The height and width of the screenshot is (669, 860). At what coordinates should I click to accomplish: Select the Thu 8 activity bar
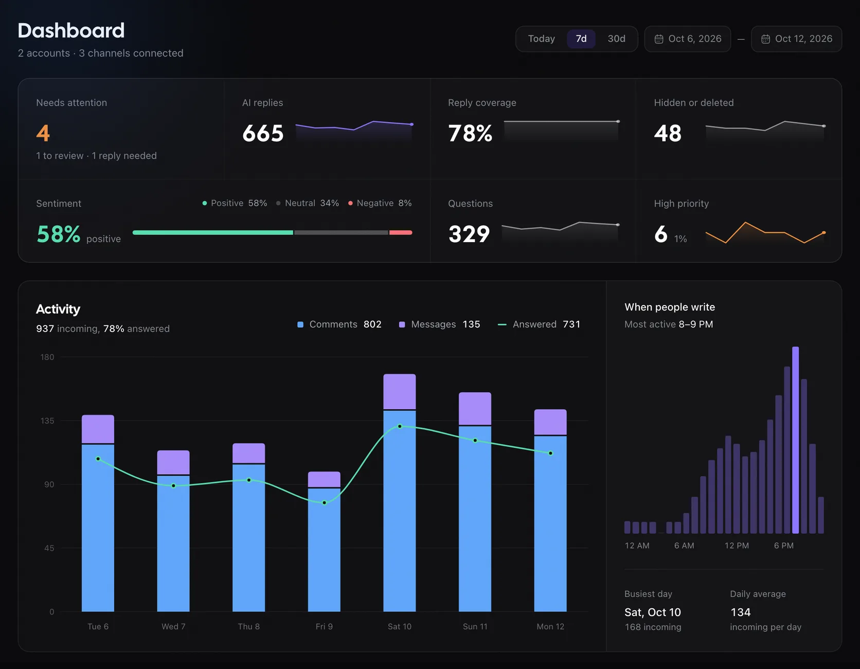(x=249, y=528)
